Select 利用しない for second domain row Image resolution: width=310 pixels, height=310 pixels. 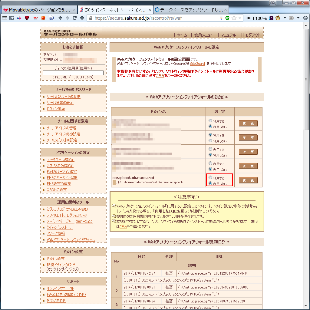coord(210,140)
